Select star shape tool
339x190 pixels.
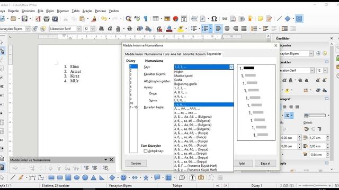point(146,178)
